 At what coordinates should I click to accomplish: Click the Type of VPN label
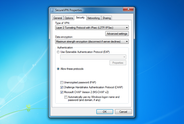[x=62, y=23]
